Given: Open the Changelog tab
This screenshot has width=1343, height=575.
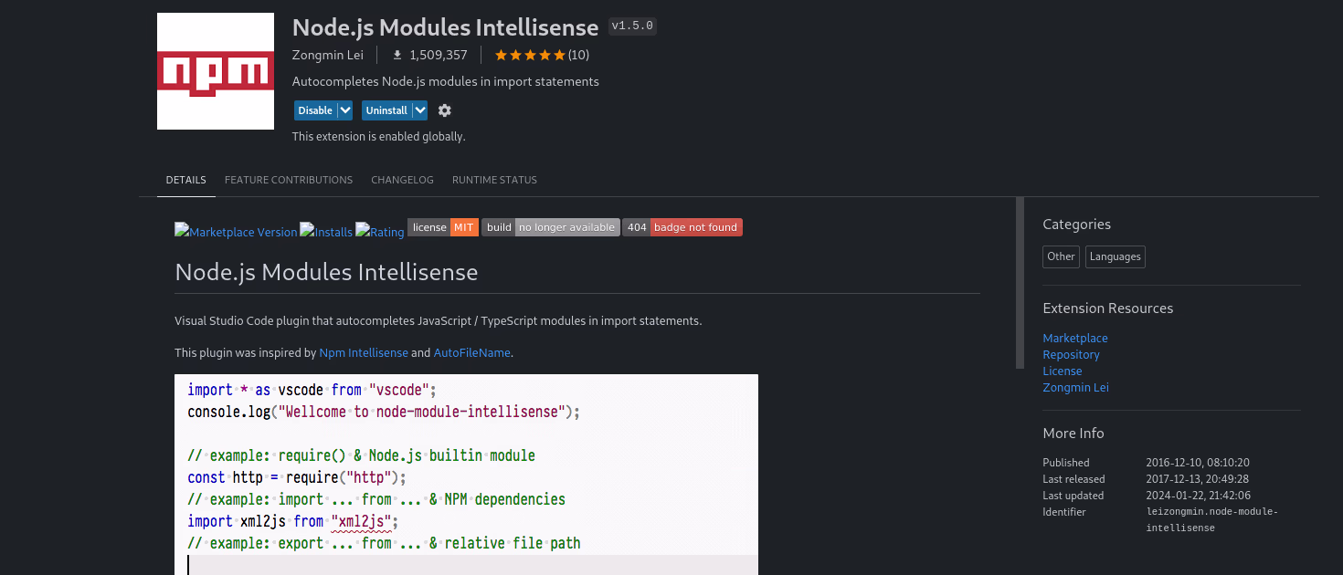Looking at the screenshot, I should tap(402, 180).
